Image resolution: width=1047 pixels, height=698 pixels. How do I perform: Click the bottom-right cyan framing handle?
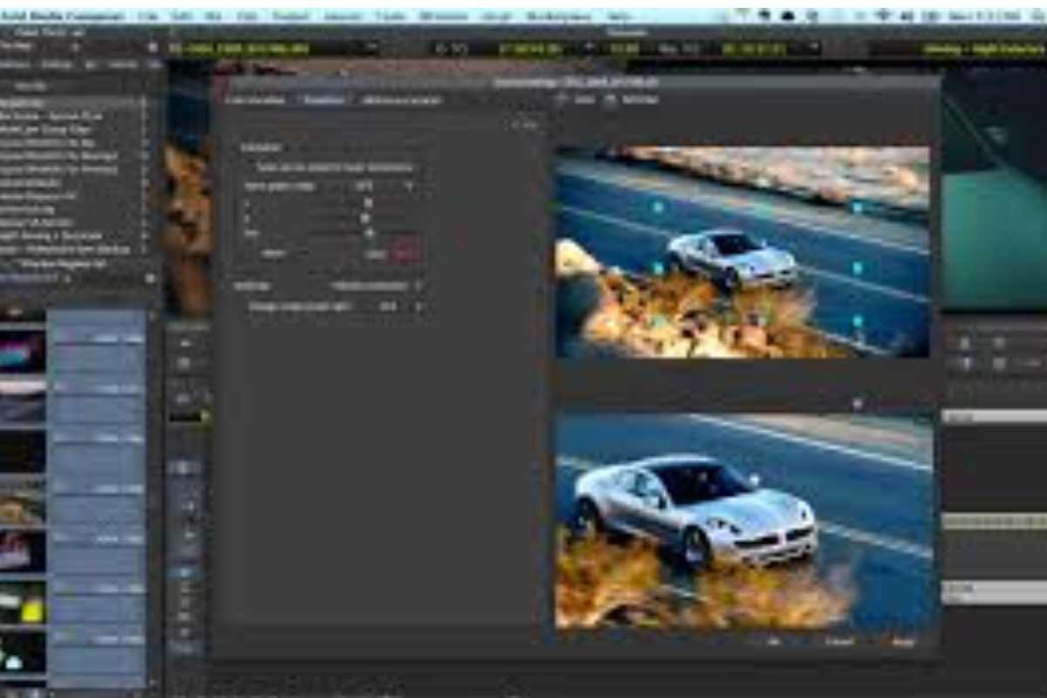(x=857, y=321)
